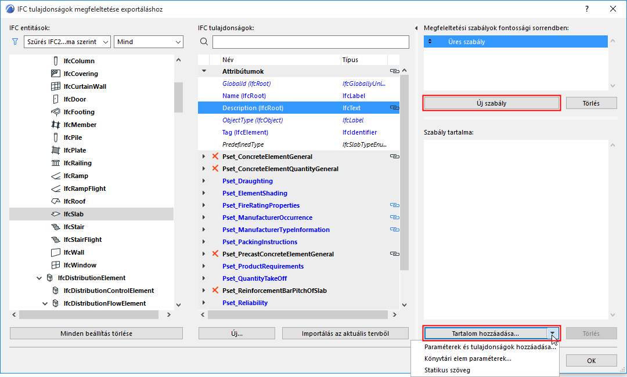
Task: Click the IfcFooting entity icon
Action: pos(56,112)
